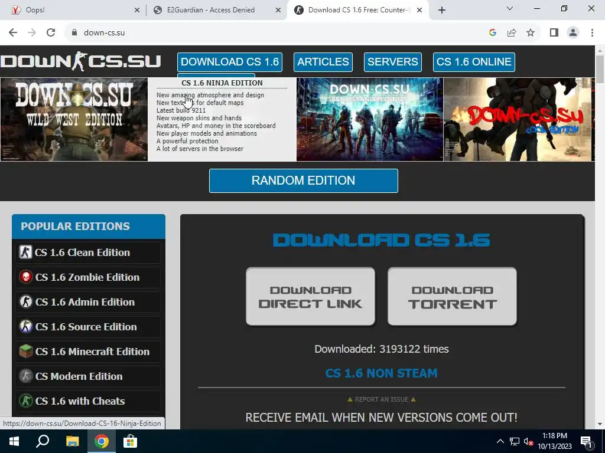Open CS 1.6 with Cheats link
Viewport: 605px width, 453px height.
80,401
